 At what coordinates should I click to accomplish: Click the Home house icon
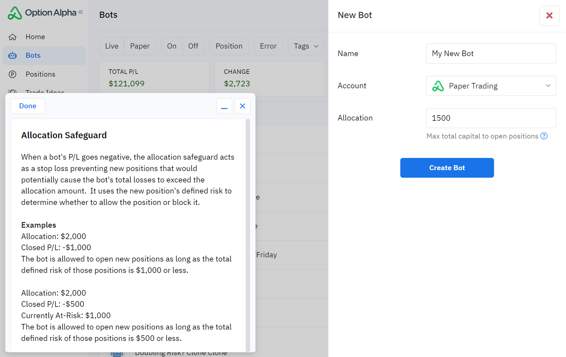[13, 37]
